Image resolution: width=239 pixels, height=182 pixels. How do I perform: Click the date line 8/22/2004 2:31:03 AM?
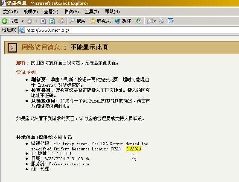(x=60, y=159)
